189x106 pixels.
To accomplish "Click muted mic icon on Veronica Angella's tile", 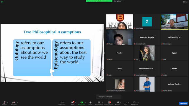I will (135, 44).
